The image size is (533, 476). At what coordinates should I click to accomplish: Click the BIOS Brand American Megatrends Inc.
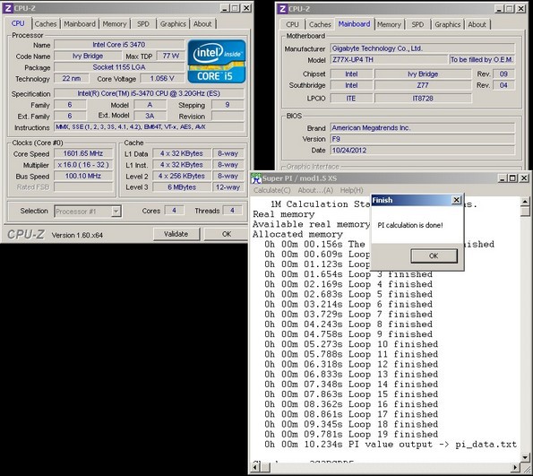click(x=423, y=127)
